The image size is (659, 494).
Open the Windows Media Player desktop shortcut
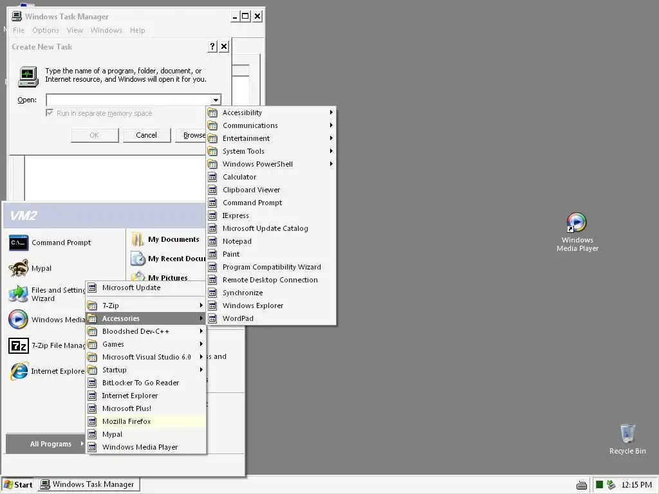tap(577, 222)
